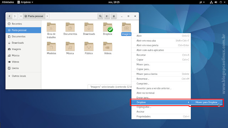Go forward with the right arrow button
This screenshot has height=128, width=228.
coord(15,16)
